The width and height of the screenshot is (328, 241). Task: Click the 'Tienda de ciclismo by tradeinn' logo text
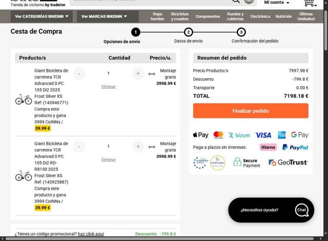tap(38, 5)
